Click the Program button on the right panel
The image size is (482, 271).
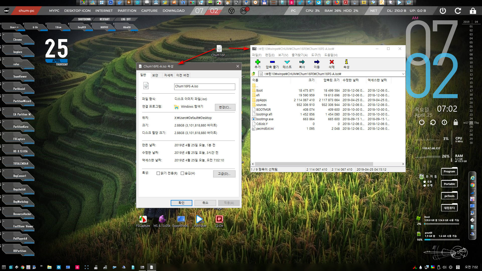coord(449,171)
